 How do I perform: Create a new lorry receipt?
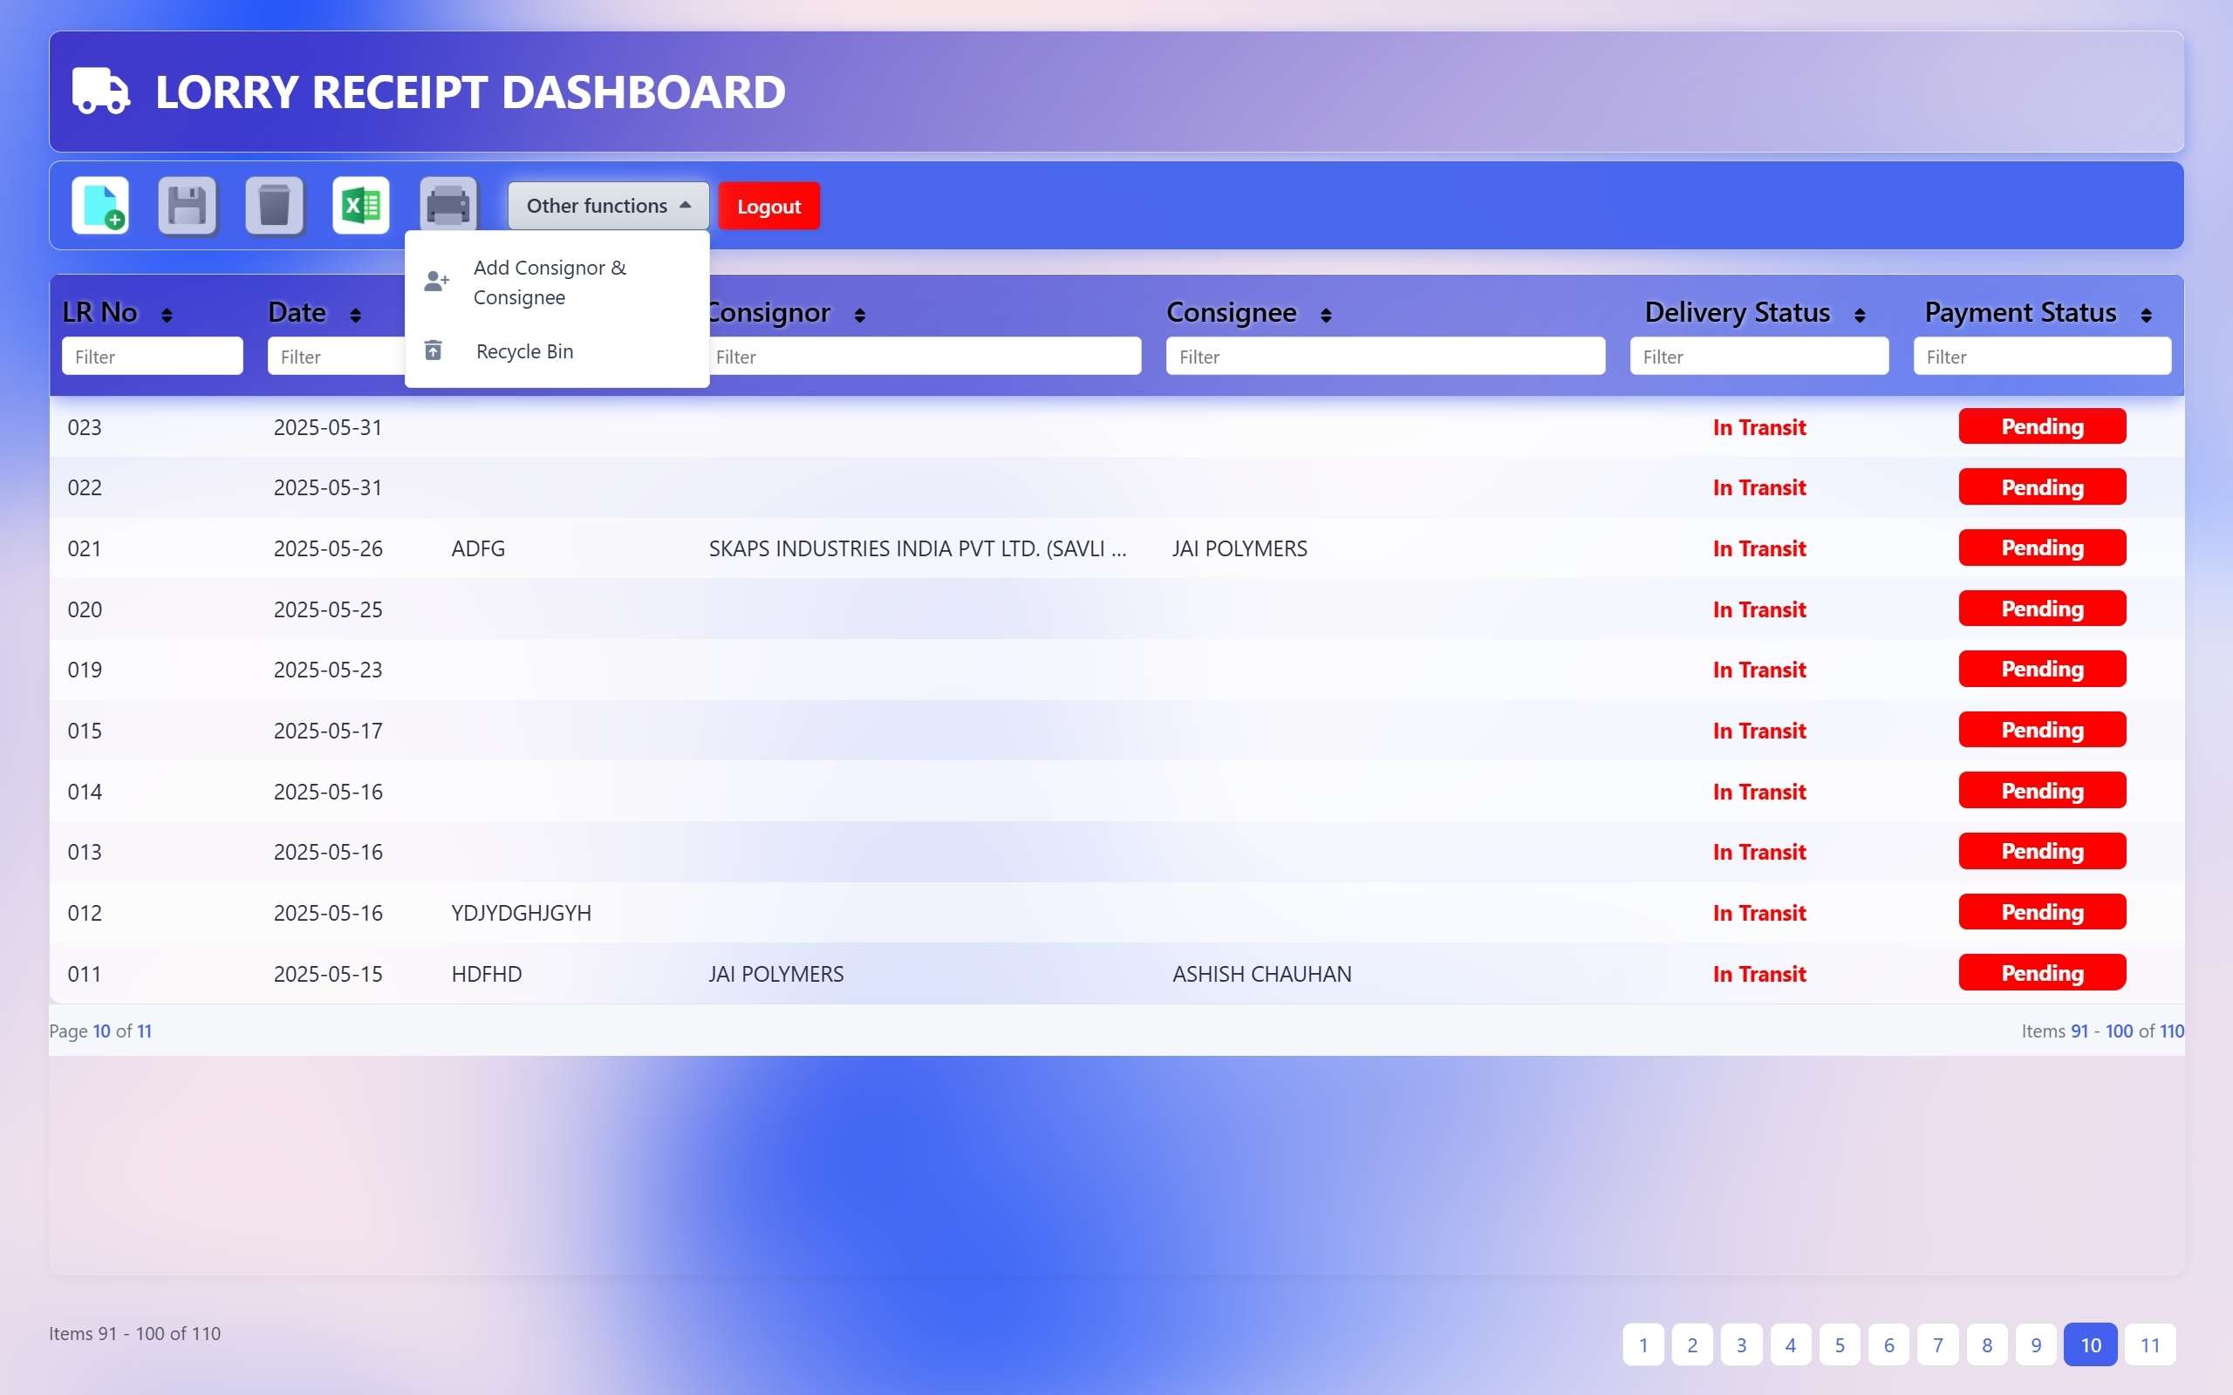(99, 205)
